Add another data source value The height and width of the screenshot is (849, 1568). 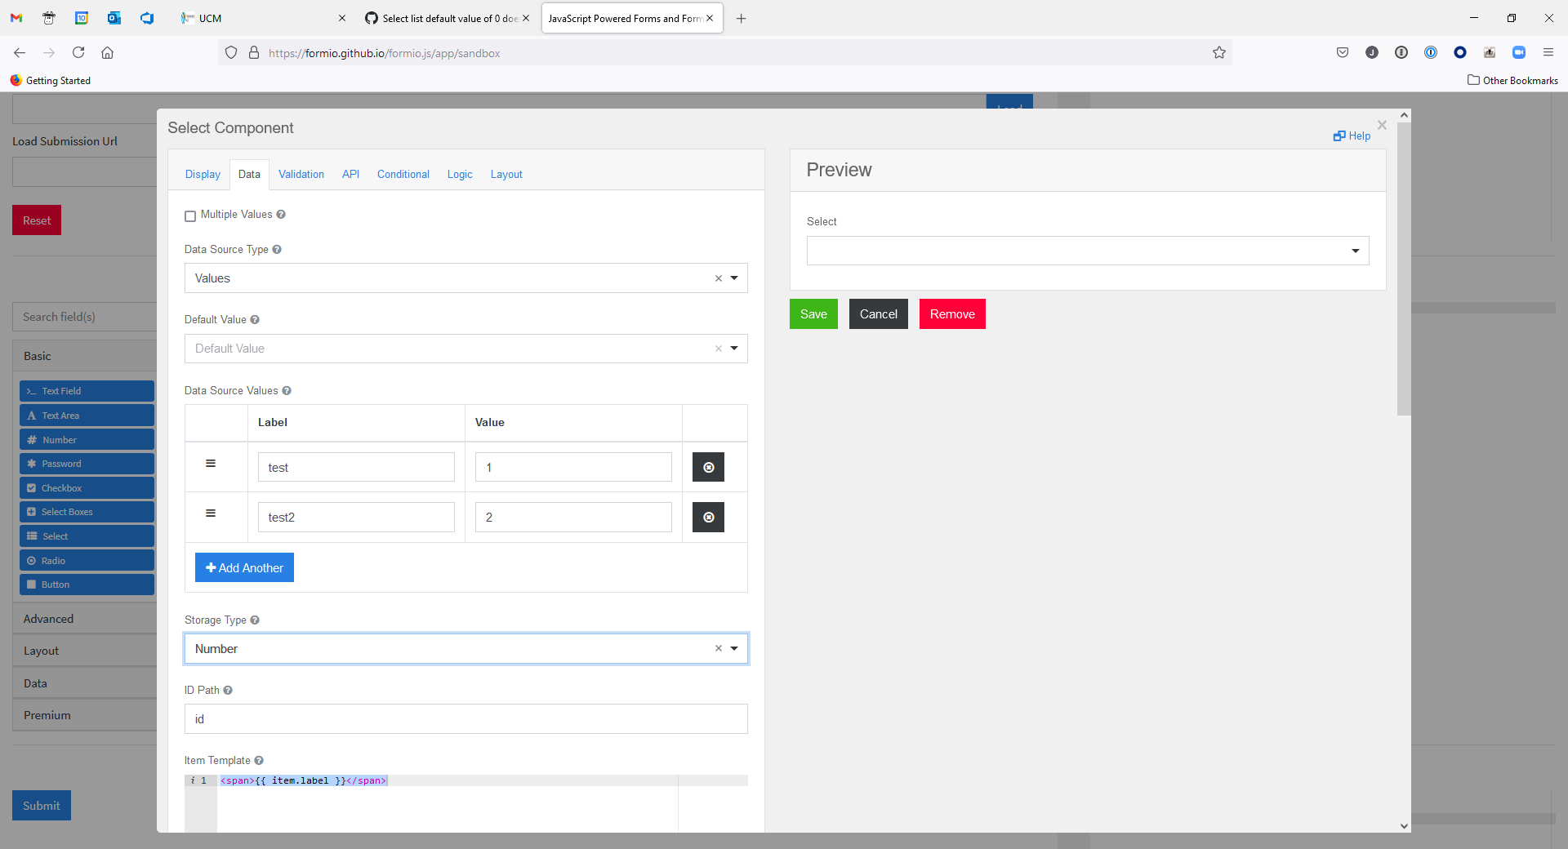[244, 568]
